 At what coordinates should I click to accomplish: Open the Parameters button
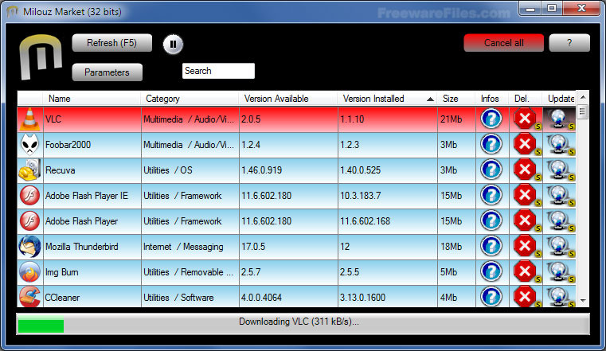pos(107,72)
